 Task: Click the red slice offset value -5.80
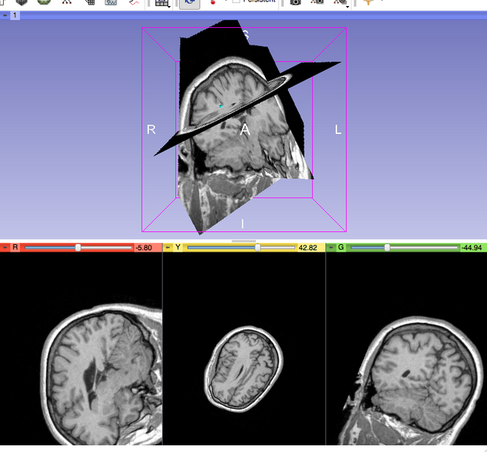click(x=144, y=247)
